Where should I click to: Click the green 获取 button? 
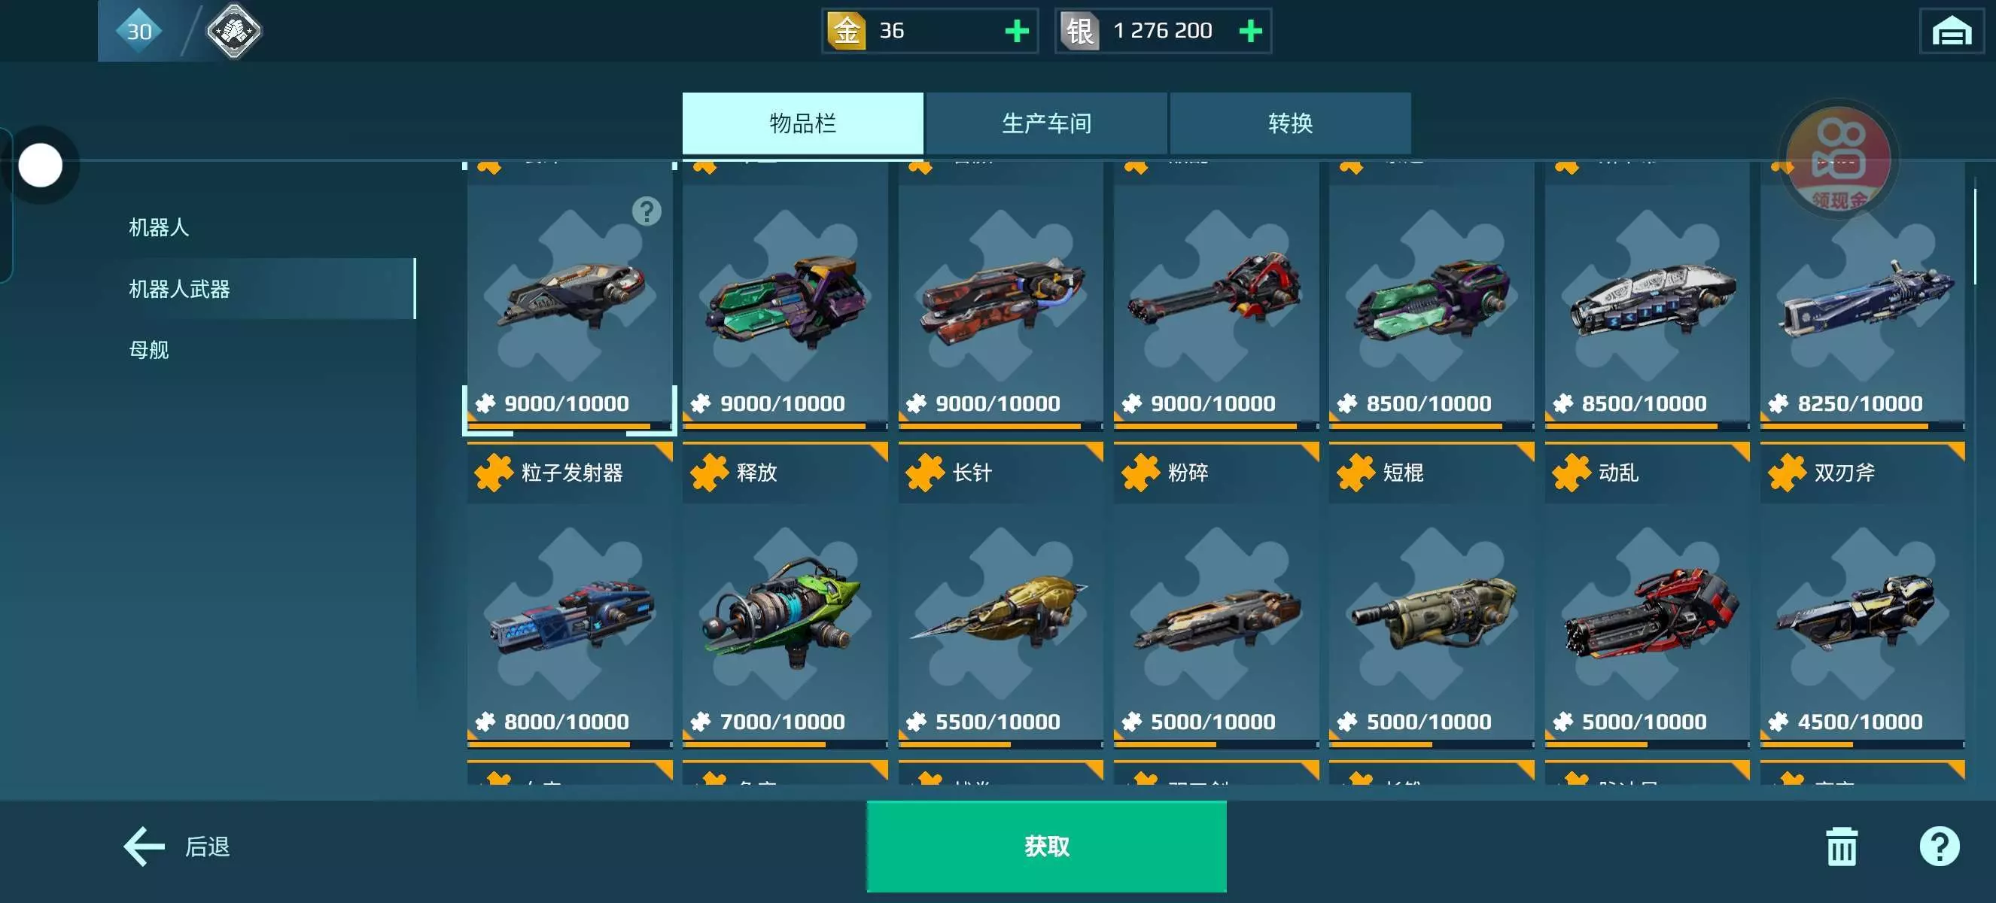click(1046, 846)
